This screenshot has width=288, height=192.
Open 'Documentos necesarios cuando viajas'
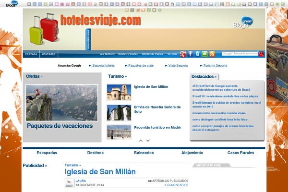pos(219,113)
